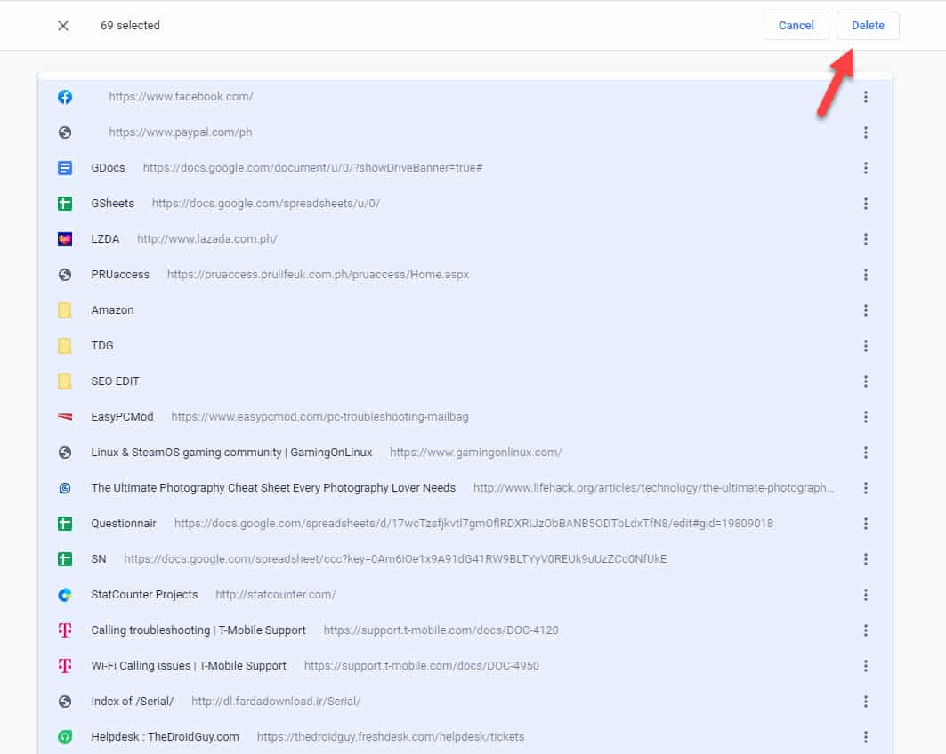Open the more menu for Wi-Fi Calling issues bookmark
The height and width of the screenshot is (754, 946).
pyautogui.click(x=865, y=666)
